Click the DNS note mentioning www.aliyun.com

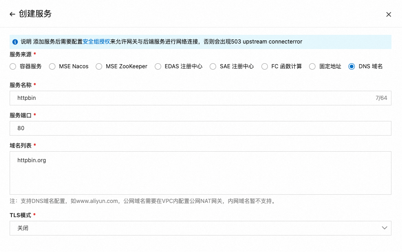pyautogui.click(x=143, y=201)
